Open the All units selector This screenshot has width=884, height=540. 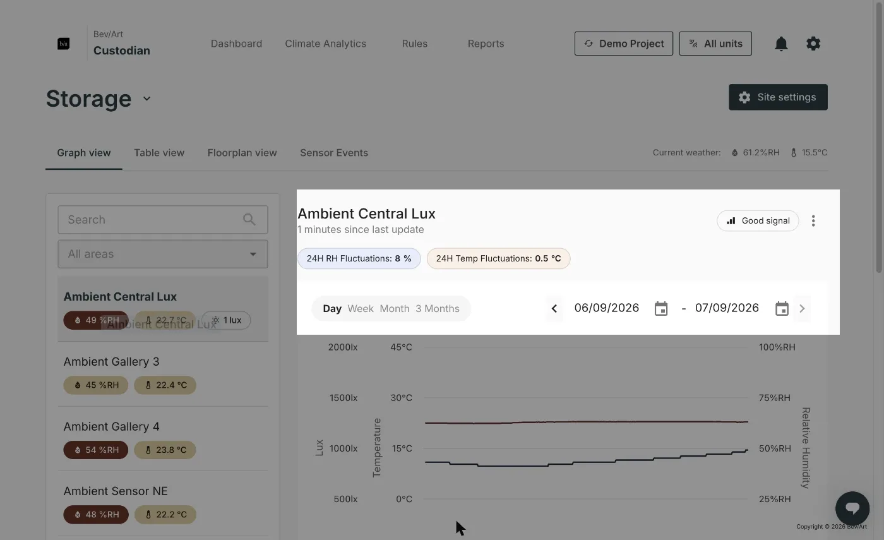[715, 44]
